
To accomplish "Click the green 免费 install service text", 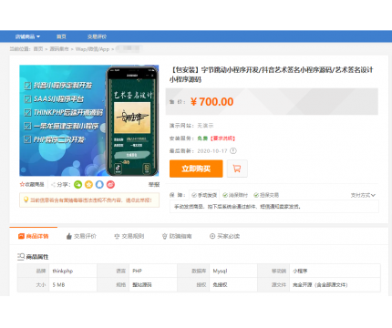I will pos(202,138).
